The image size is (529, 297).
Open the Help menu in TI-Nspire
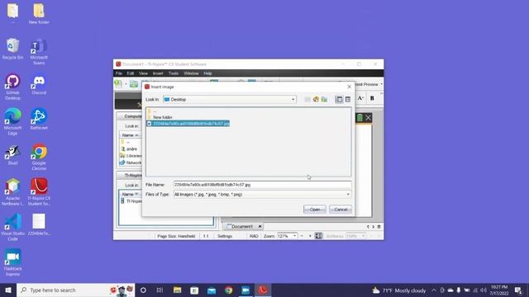207,73
